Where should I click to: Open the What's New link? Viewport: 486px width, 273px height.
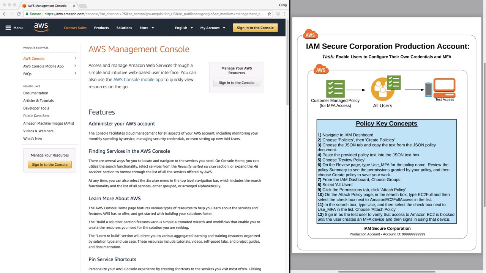pyautogui.click(x=33, y=138)
